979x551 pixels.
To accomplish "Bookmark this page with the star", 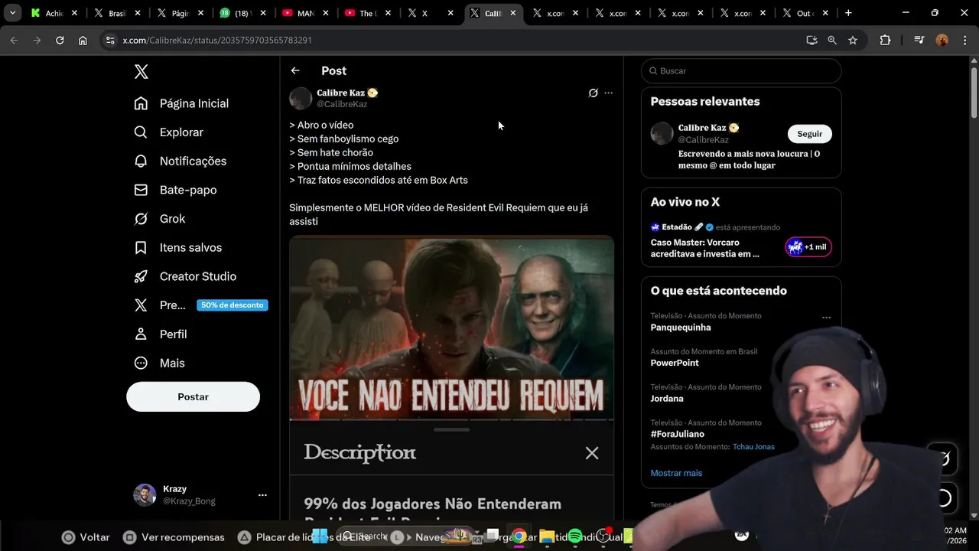I will point(853,40).
